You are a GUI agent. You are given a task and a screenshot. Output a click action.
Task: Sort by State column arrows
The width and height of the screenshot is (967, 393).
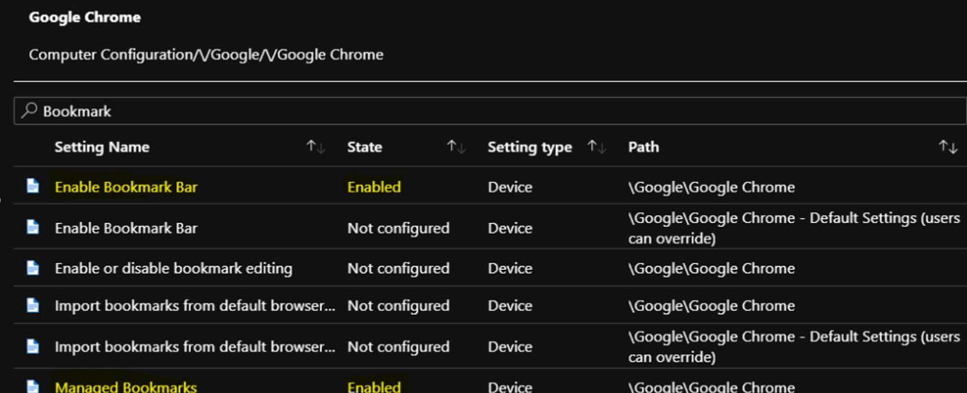tap(456, 147)
